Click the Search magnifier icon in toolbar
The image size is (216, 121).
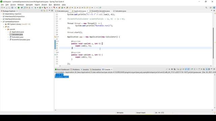pos(206,8)
